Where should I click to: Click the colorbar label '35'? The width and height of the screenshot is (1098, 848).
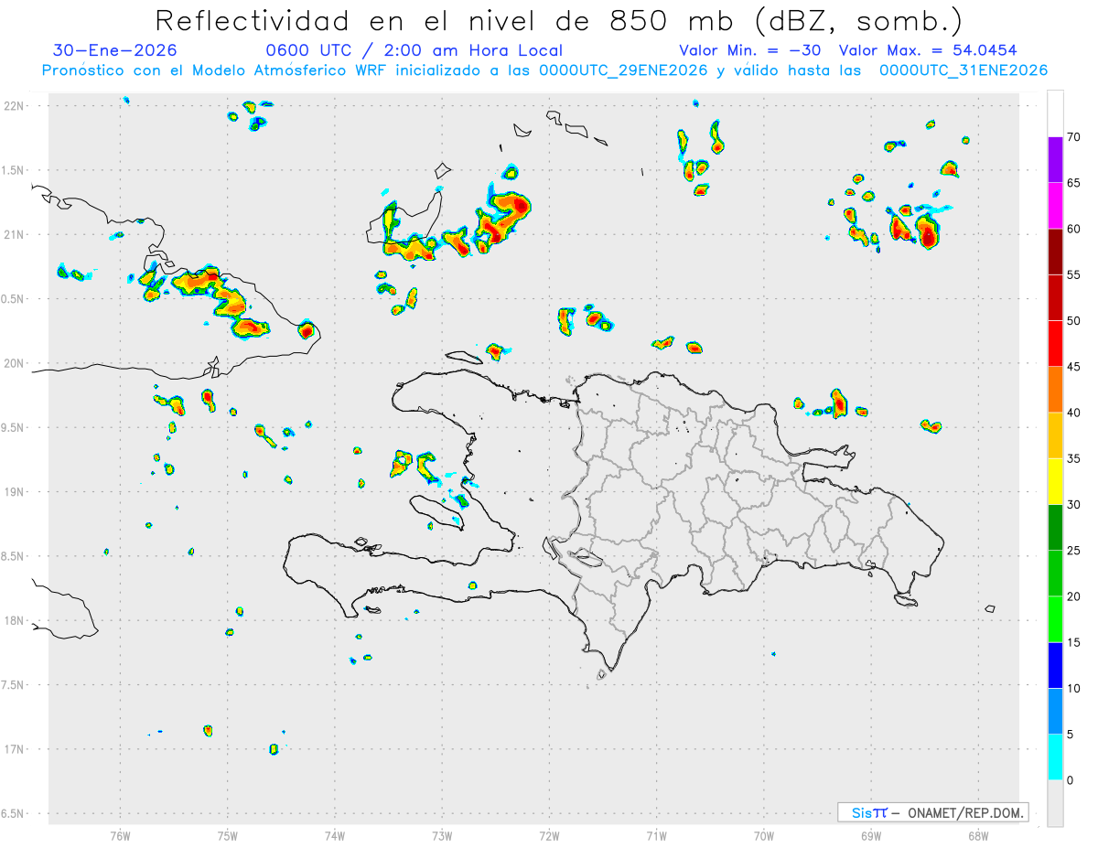point(1074,458)
